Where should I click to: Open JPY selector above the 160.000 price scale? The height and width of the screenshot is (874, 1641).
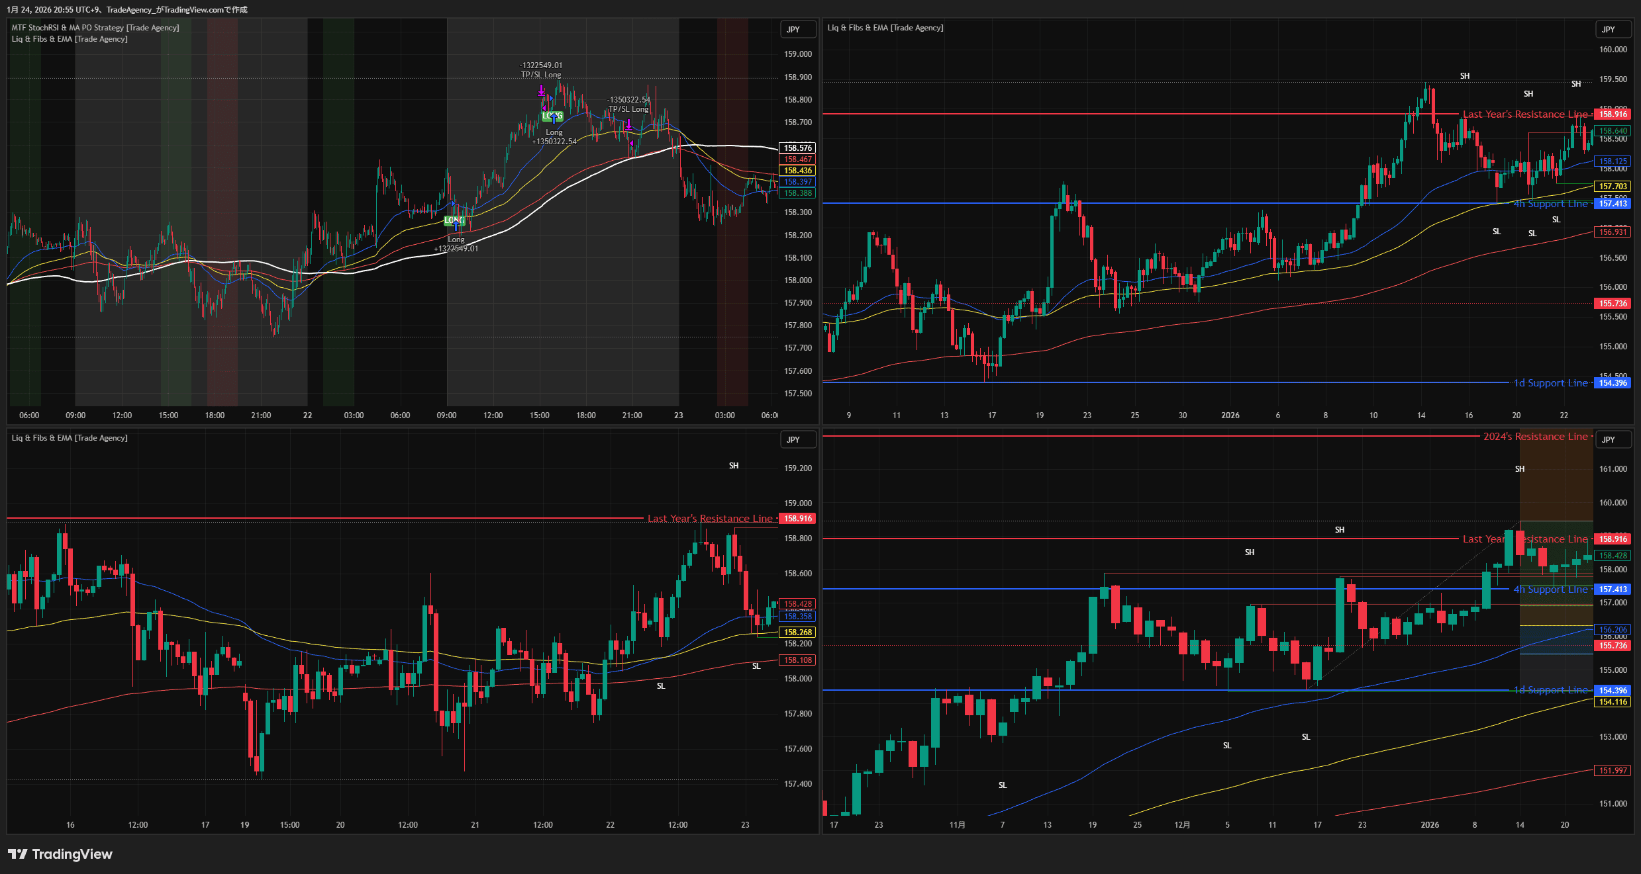click(1608, 29)
